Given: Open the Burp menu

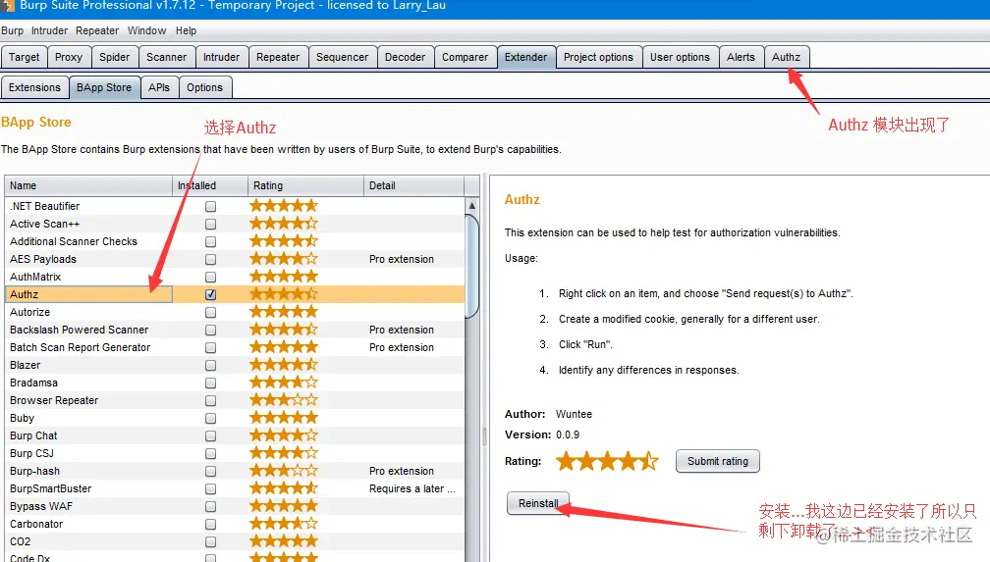Looking at the screenshot, I should [x=12, y=30].
